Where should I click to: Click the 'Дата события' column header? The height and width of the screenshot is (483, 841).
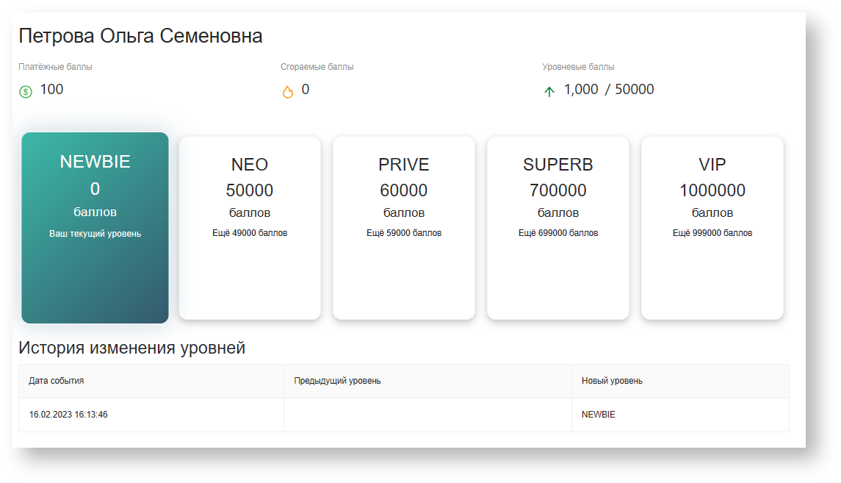coord(57,381)
